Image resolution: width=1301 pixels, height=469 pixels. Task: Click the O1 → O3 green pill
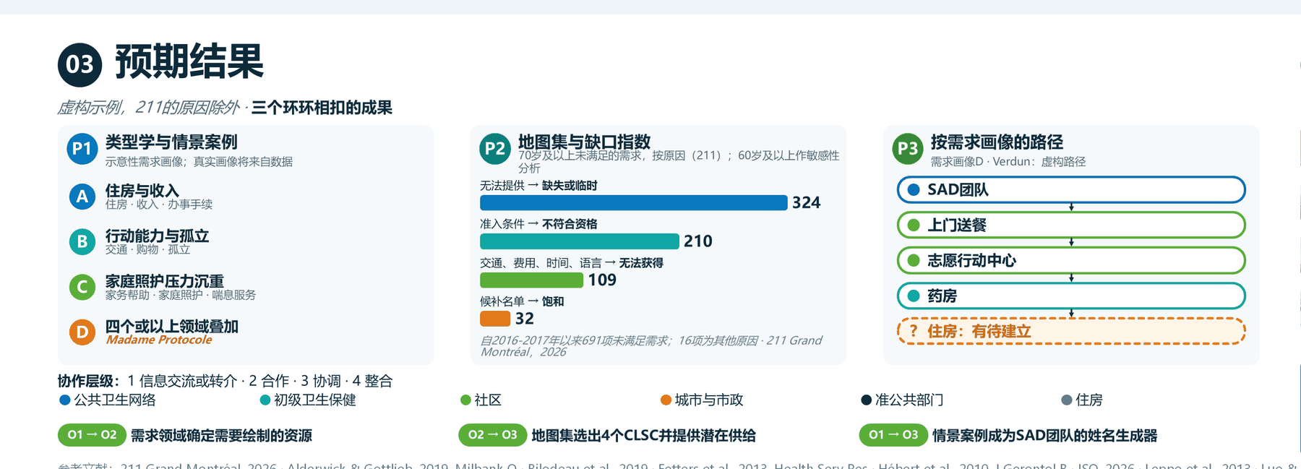[893, 435]
